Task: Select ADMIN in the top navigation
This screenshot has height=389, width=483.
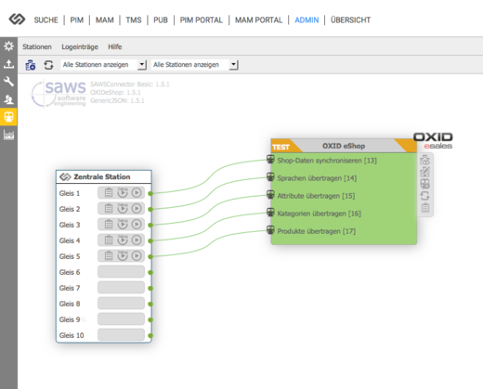Action: [307, 20]
